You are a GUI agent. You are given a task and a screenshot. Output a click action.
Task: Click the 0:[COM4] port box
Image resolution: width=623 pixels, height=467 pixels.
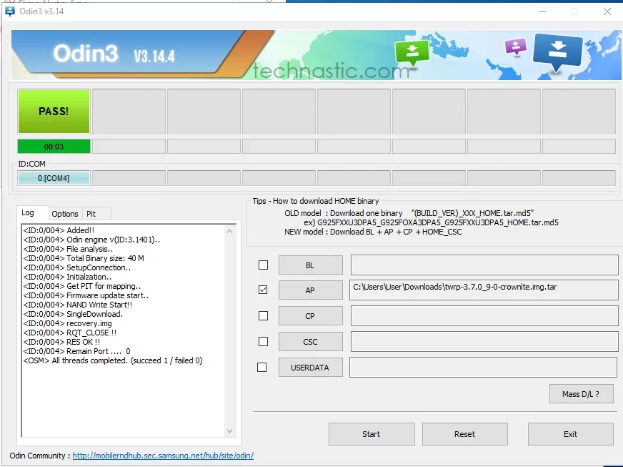click(x=54, y=178)
